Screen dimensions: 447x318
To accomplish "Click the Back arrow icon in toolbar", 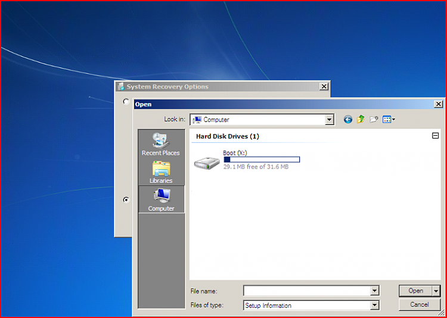I will tap(348, 119).
